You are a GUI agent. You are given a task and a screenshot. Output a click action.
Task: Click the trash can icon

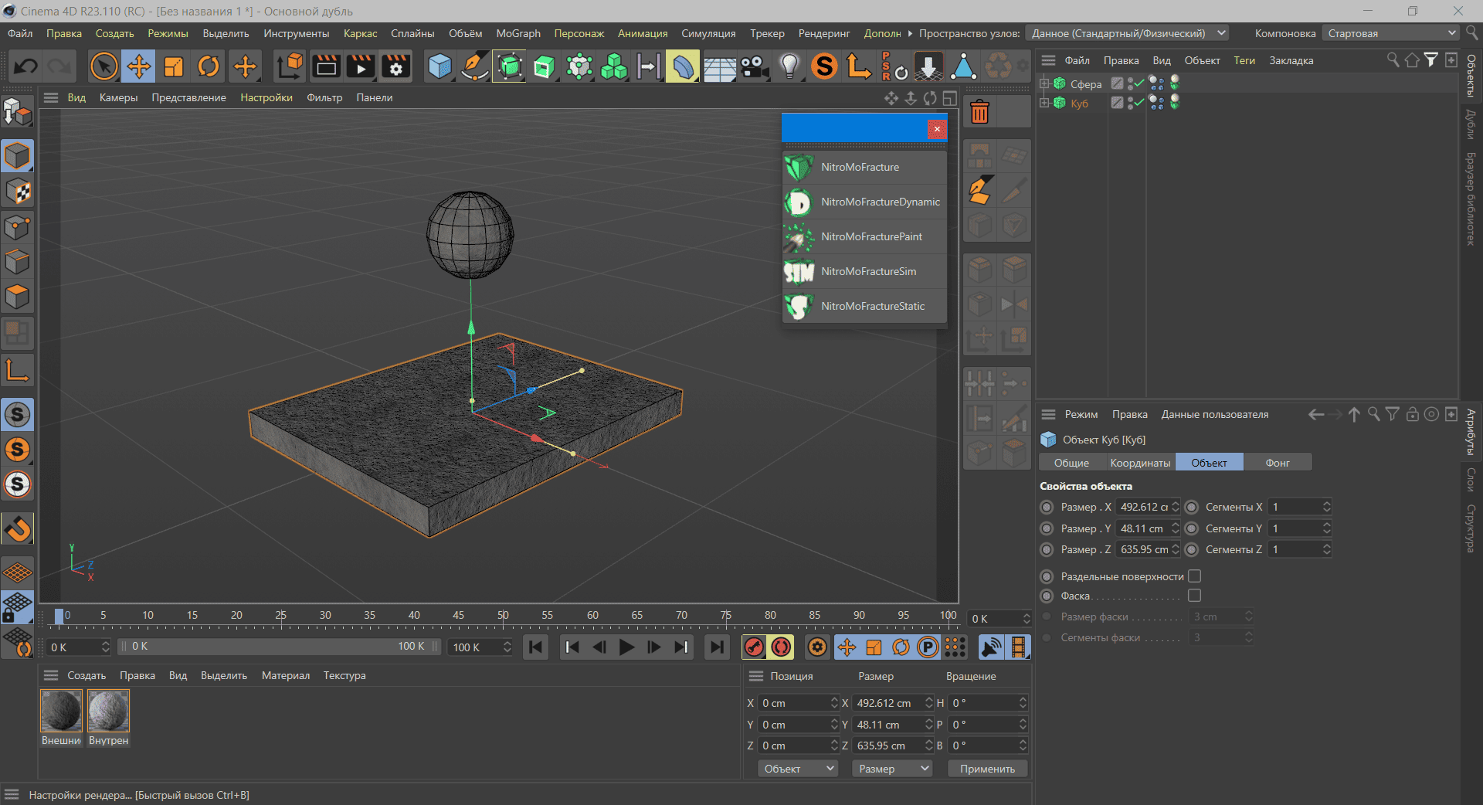[979, 113]
